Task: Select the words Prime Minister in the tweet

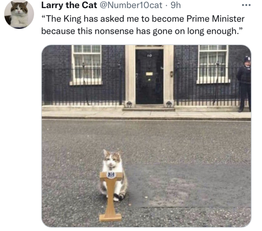Action: (215, 18)
